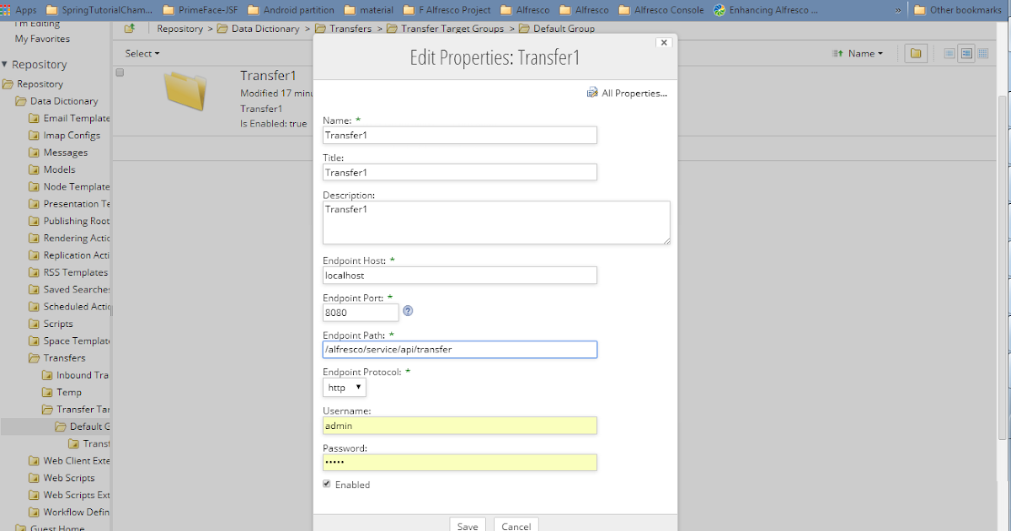Click the Save button
The image size is (1011, 531).
pos(468,525)
